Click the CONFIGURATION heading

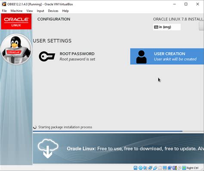click(x=54, y=19)
